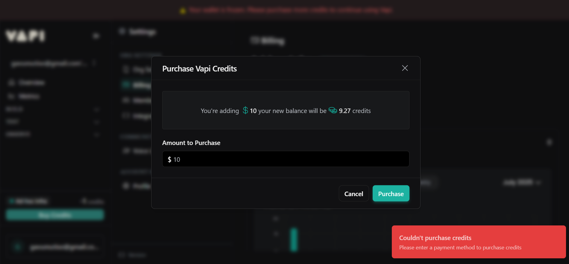The height and width of the screenshot is (264, 569).
Task: Click the Metrics icon in the sidebar
Action: coord(12,96)
